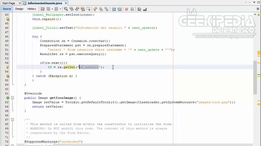Click the "images/icon.png" string
This screenshot has height=146, width=261.
click(x=213, y=102)
